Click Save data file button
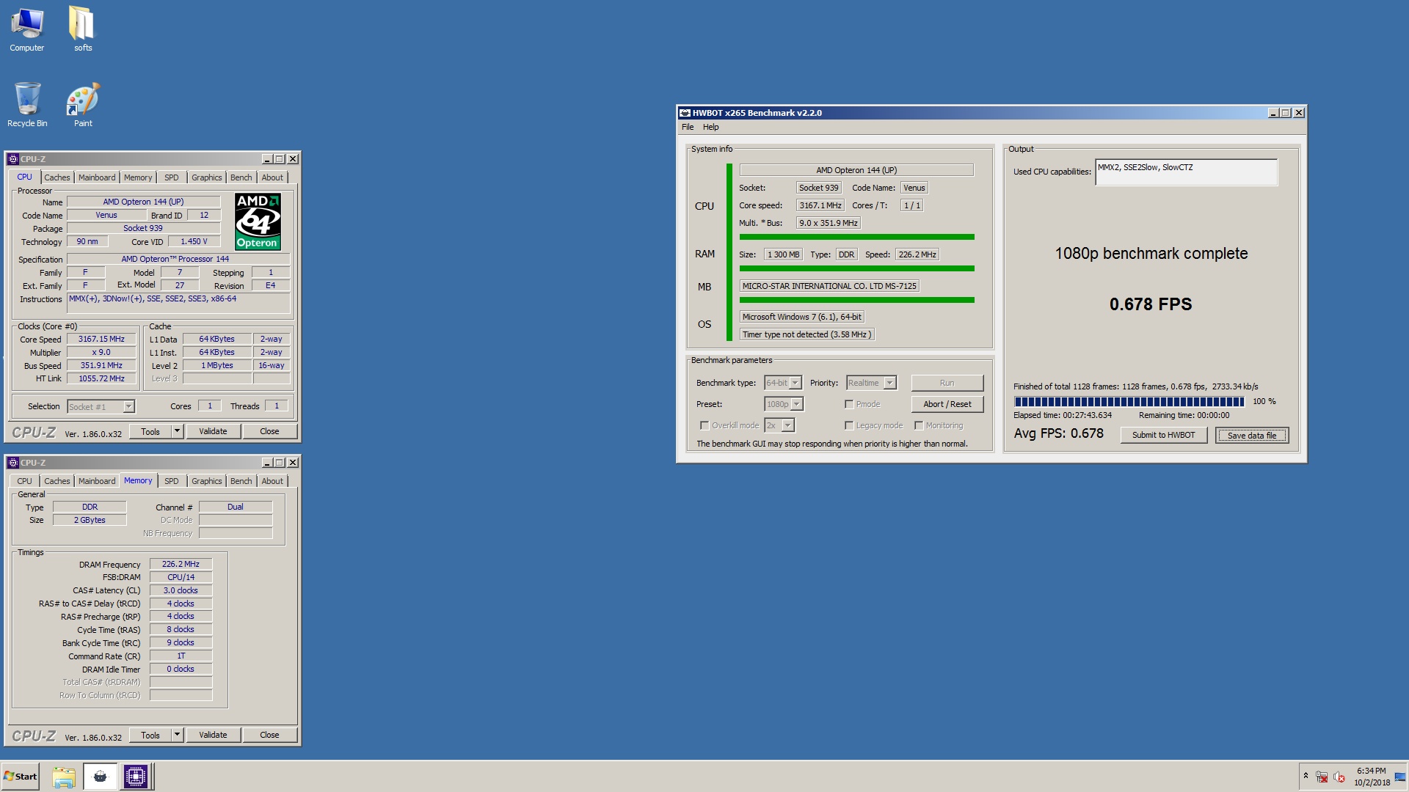1409x792 pixels. 1252,435
